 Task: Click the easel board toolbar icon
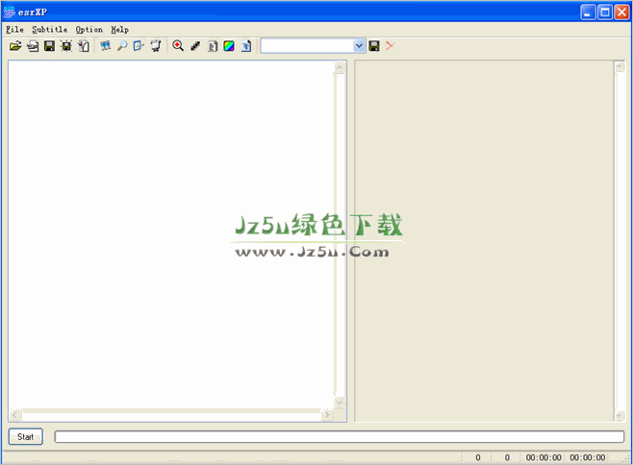[x=156, y=46]
